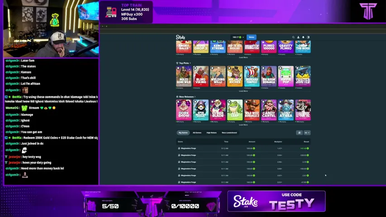Image resolution: width=386 pixels, height=217 pixels.
Task: Open the Le Vampire game tile
Action: 303,110
